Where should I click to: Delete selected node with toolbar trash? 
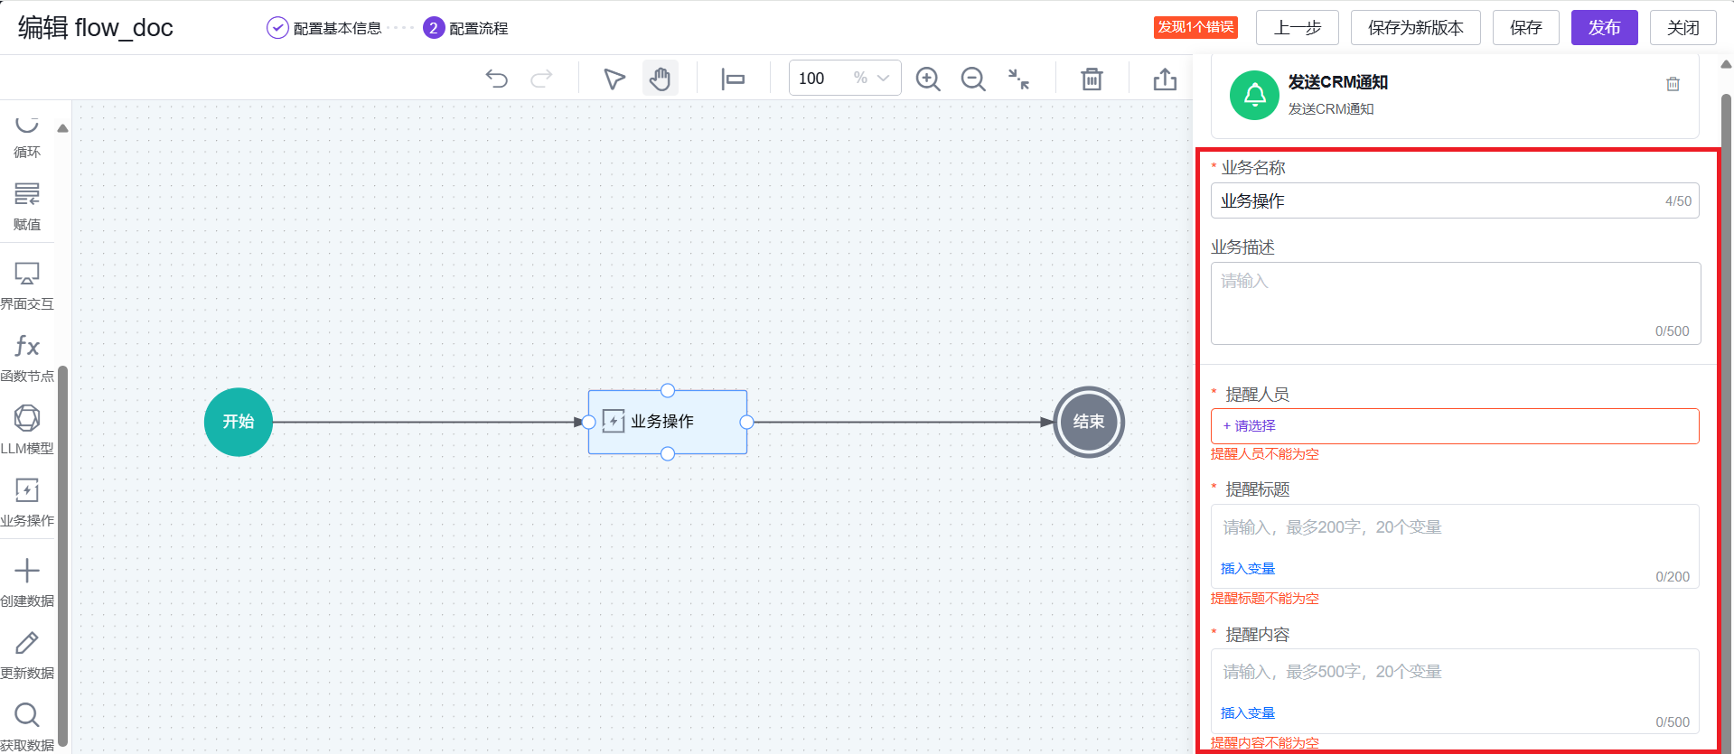click(1092, 79)
